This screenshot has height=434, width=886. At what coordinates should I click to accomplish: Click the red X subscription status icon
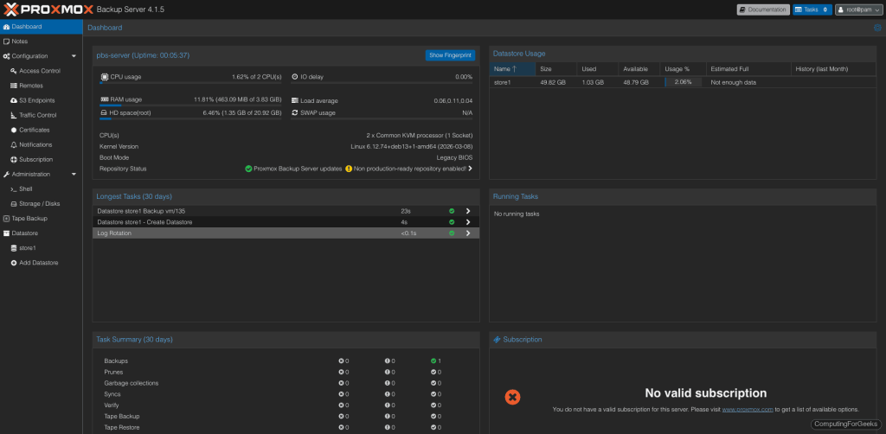(512, 398)
